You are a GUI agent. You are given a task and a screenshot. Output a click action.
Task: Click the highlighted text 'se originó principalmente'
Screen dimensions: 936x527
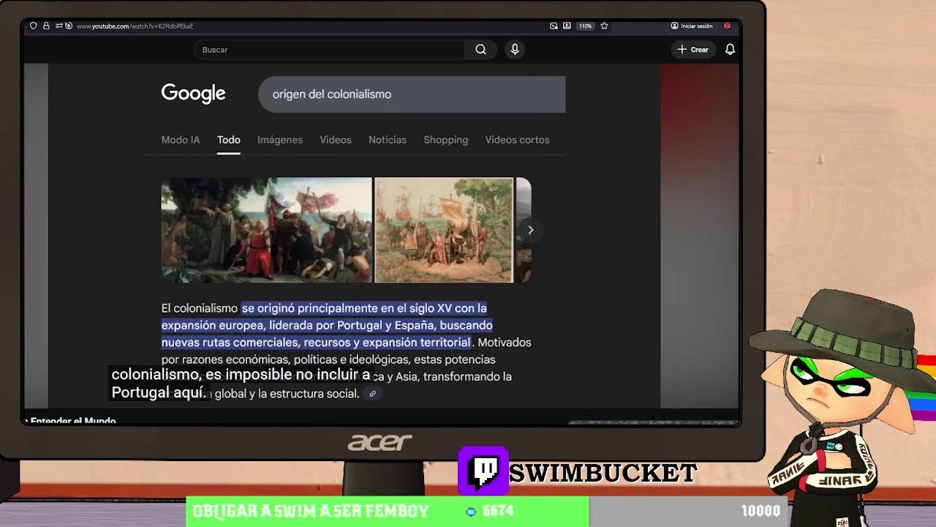click(310, 308)
